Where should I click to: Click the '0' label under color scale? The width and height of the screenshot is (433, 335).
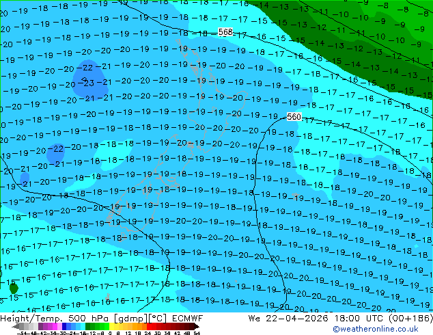[110, 333]
